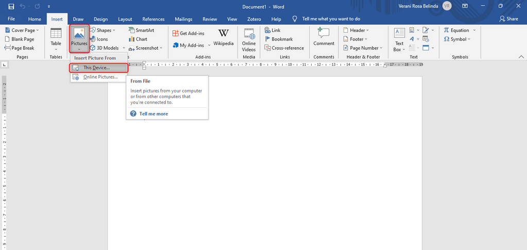Click the Online Videos icon
Screen dimensions: 527x250
pos(249,39)
